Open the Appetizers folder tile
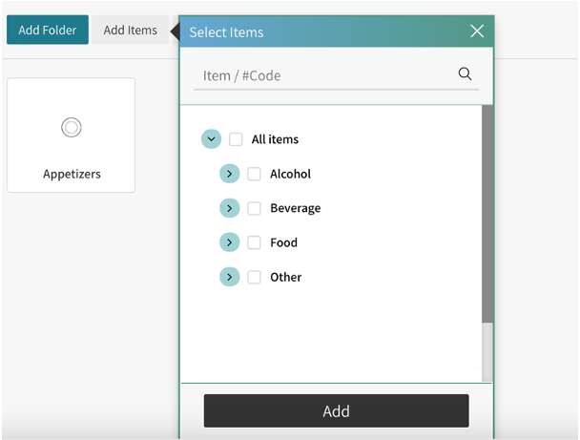The width and height of the screenshot is (580, 440). pos(72,136)
